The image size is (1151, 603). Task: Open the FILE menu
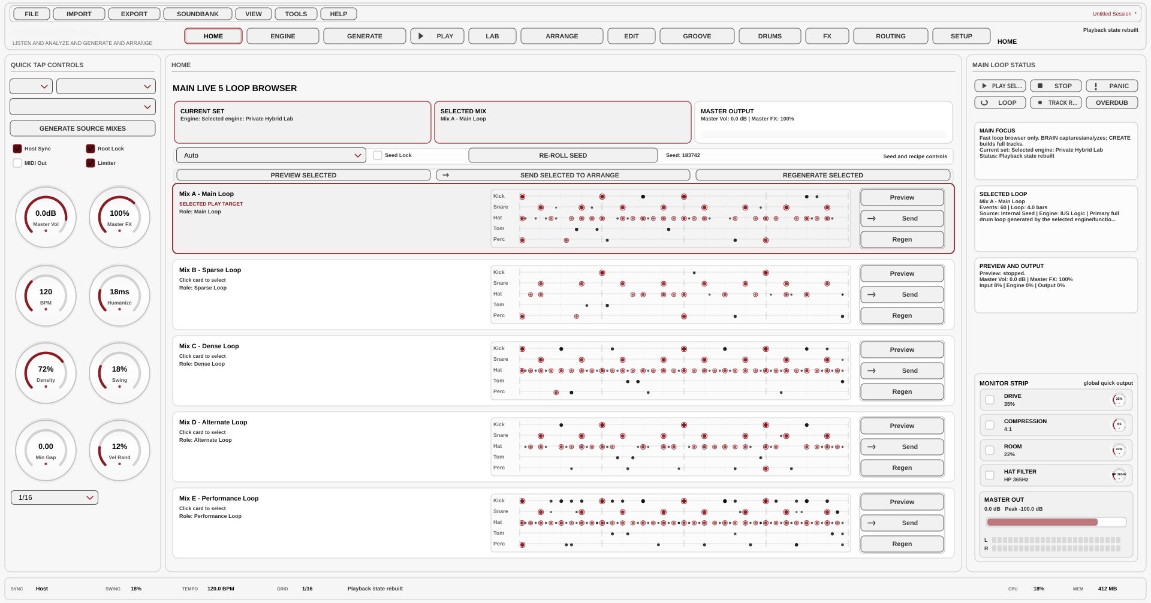[x=32, y=14]
